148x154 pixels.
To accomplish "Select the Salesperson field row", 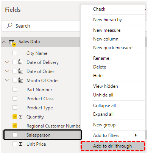I will [42, 135].
